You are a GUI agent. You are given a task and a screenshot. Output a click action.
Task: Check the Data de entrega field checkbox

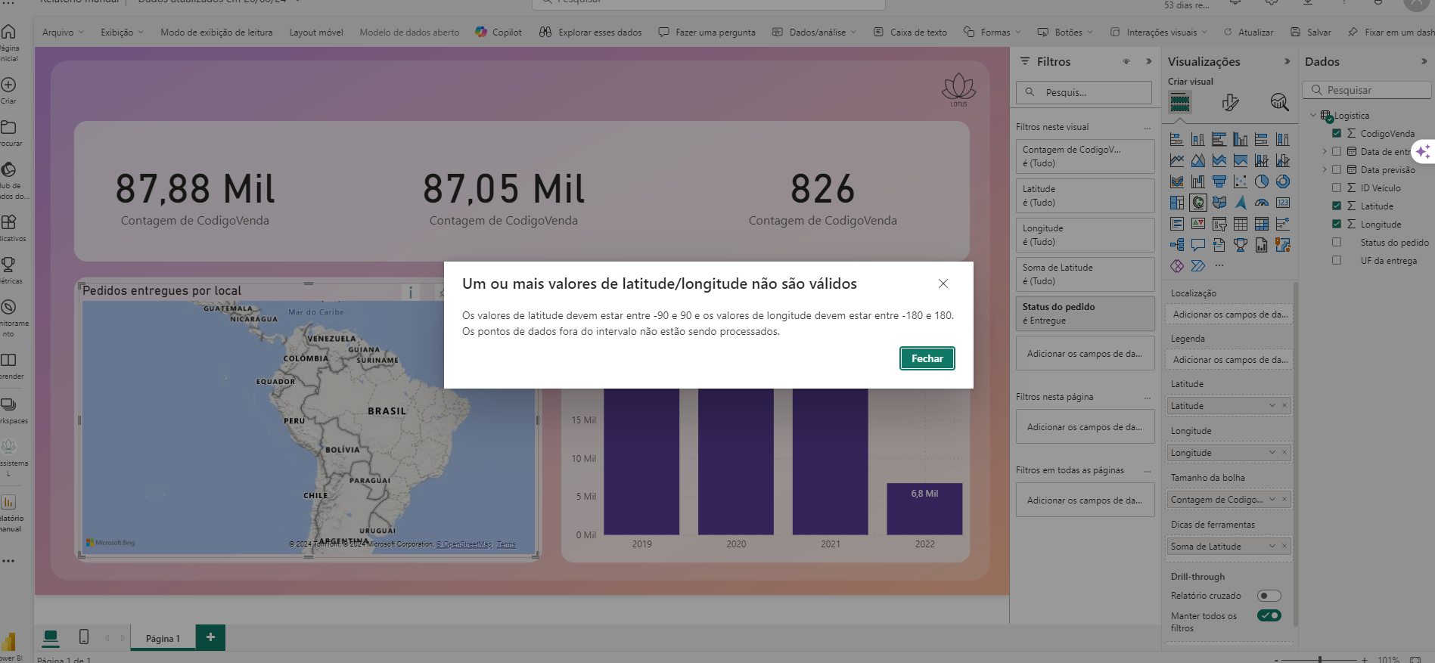pyautogui.click(x=1337, y=151)
